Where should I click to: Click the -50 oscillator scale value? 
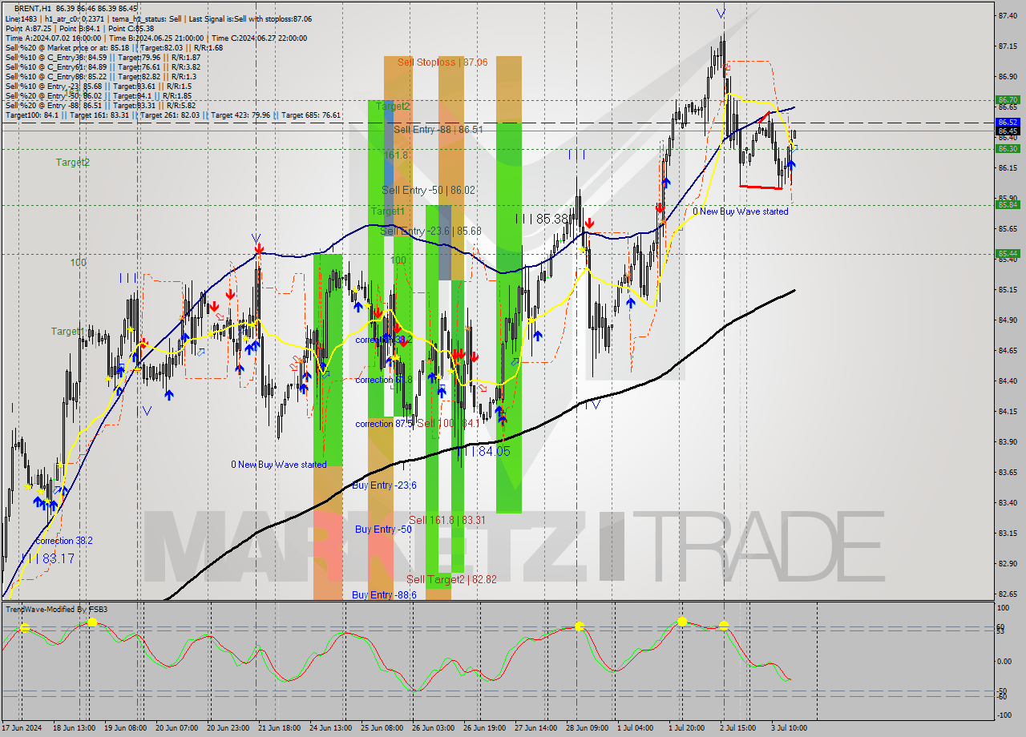[1004, 691]
